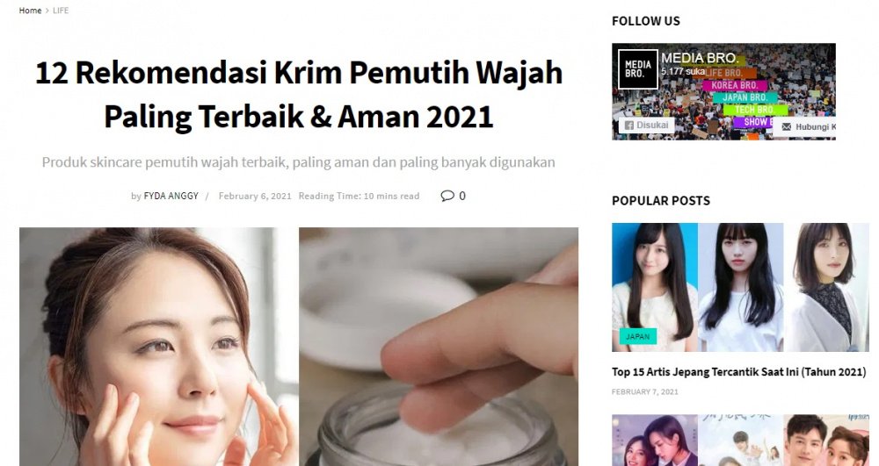
Task: Open the LIFE category breadcrumb
Action: pyautogui.click(x=61, y=11)
